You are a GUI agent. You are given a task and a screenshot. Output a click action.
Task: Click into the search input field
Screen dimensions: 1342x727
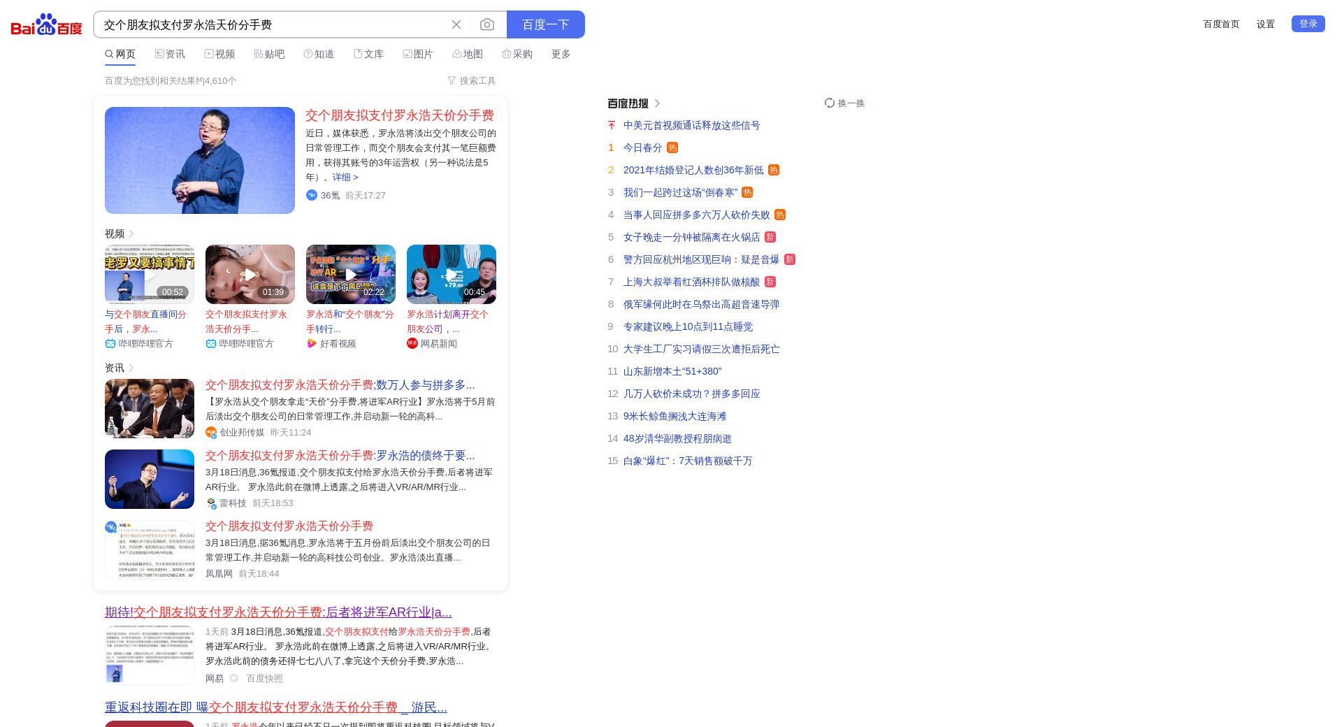(273, 24)
